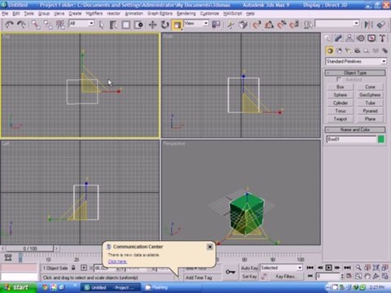Click the Windows start button
The image size is (391, 293).
coord(18,287)
